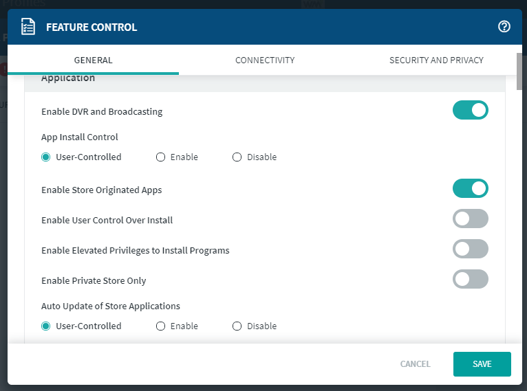This screenshot has width=527, height=391.
Task: Pick Disable for App Install Control
Action: (237, 157)
